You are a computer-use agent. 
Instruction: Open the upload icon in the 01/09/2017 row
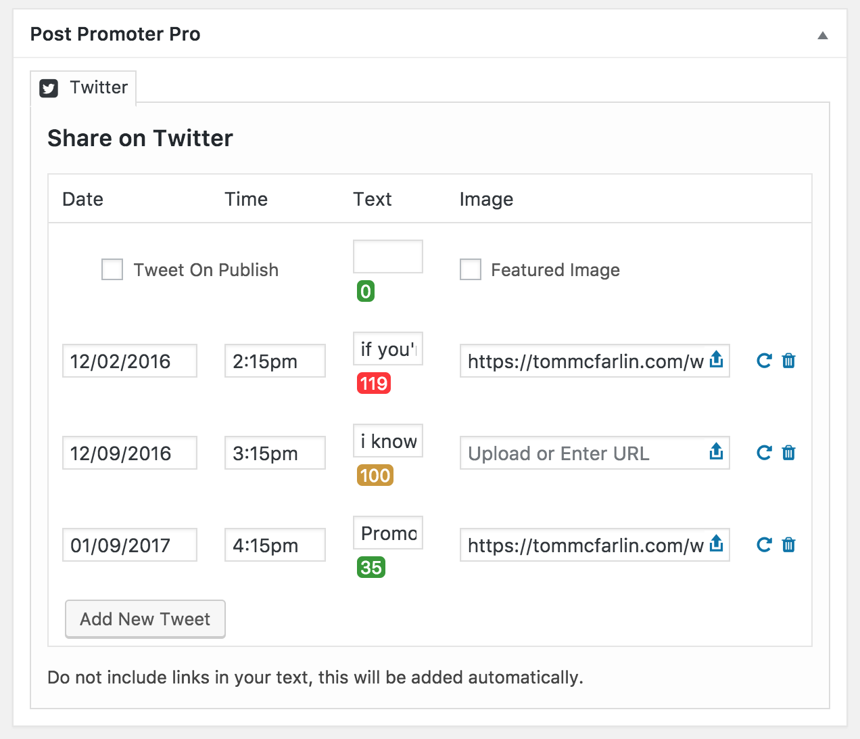point(716,545)
